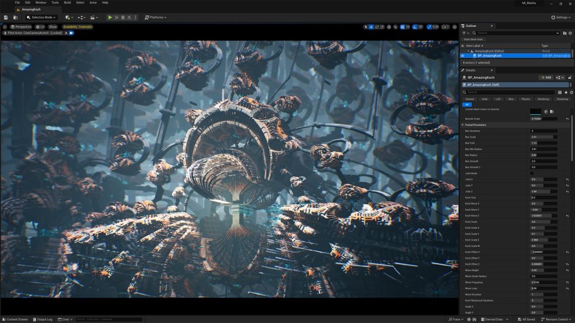Toggle visibility eye for BP_AmazingKoch
The image size is (575, 323).
coord(463,56)
